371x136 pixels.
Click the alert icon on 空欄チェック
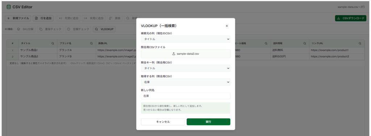(x=69, y=30)
